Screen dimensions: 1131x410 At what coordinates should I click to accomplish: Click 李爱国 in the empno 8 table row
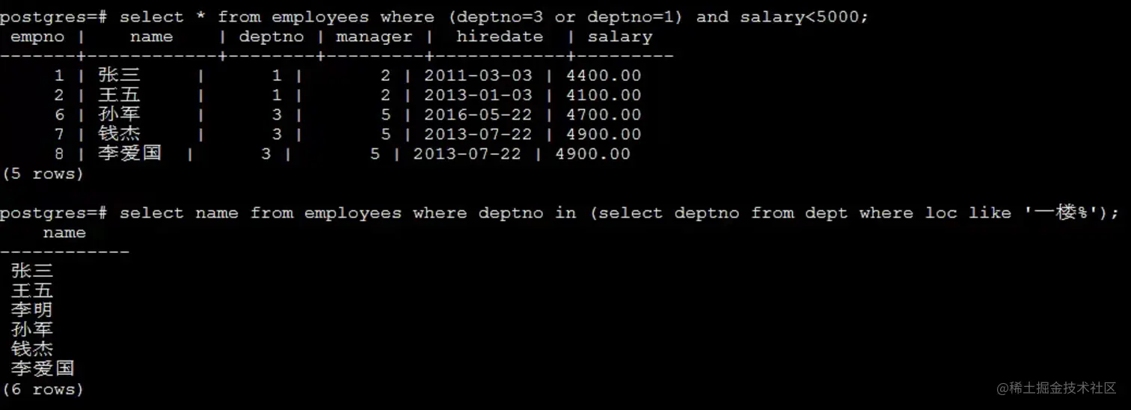pyautogui.click(x=129, y=154)
